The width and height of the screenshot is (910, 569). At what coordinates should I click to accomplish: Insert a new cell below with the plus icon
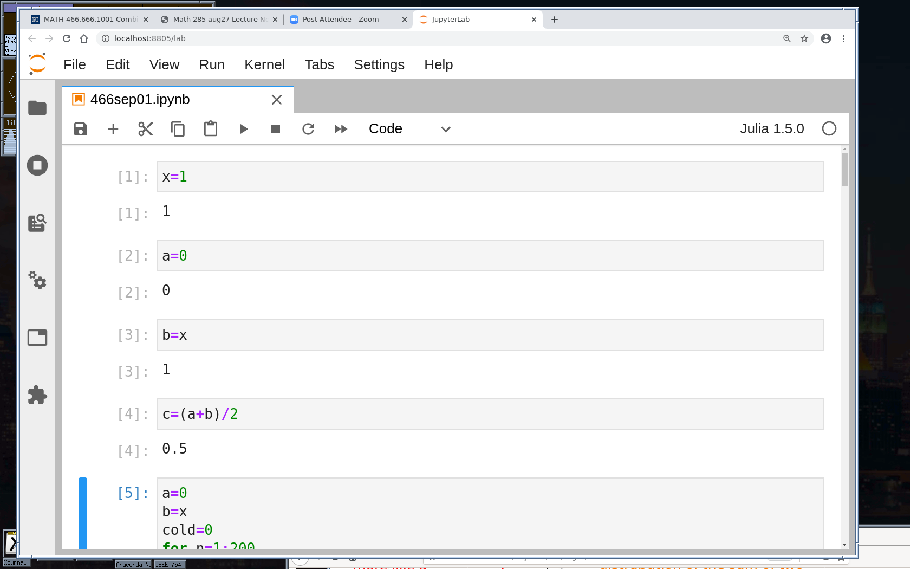pos(113,129)
